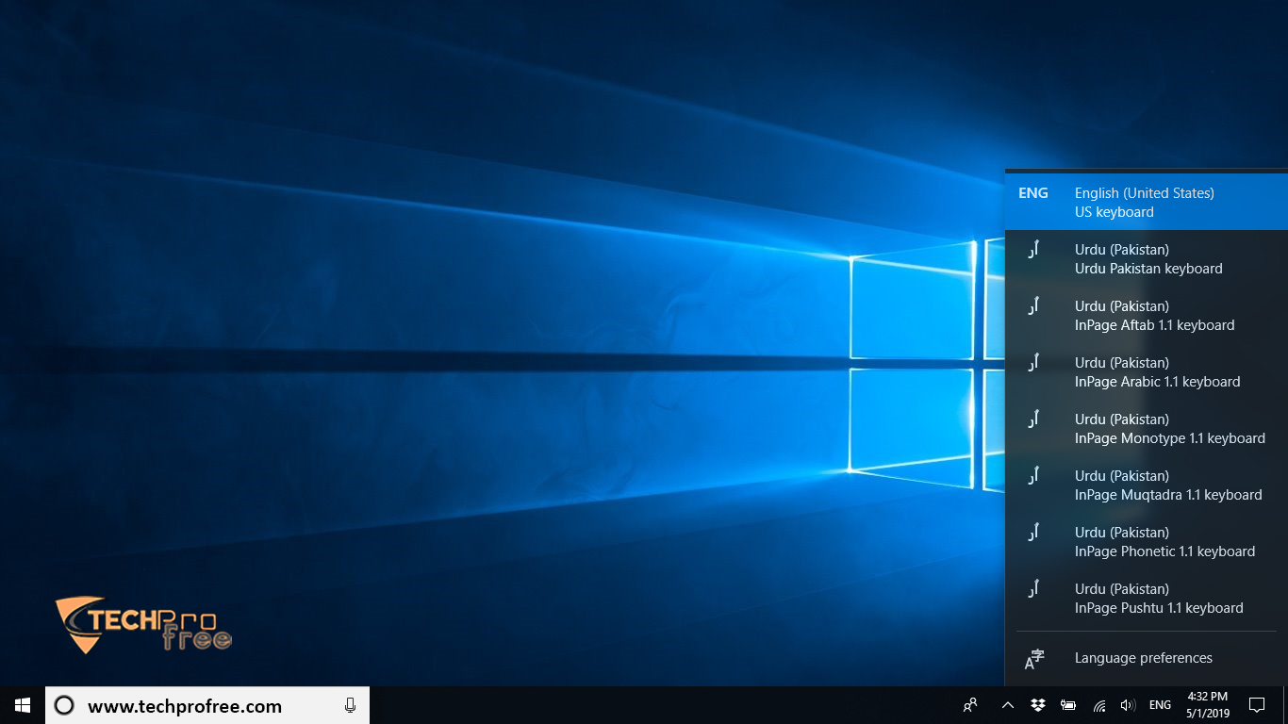Open Language preferences
This screenshot has height=724, width=1288.
pyautogui.click(x=1147, y=658)
